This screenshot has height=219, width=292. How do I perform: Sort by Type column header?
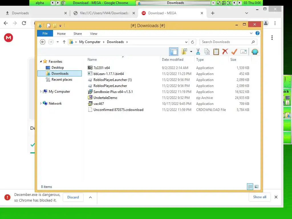click(200, 60)
